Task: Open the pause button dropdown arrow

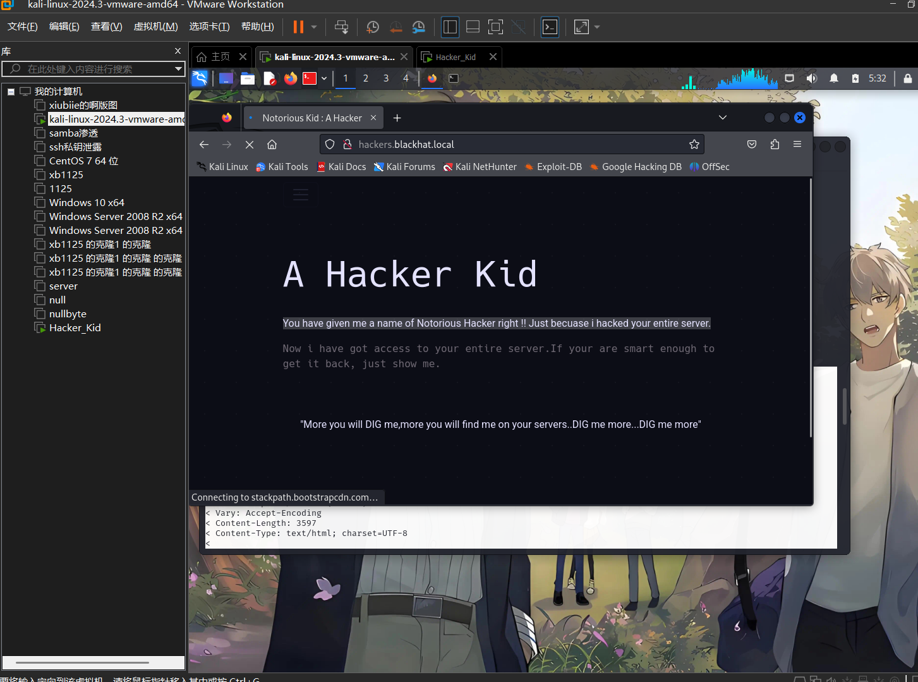Action: [x=314, y=27]
